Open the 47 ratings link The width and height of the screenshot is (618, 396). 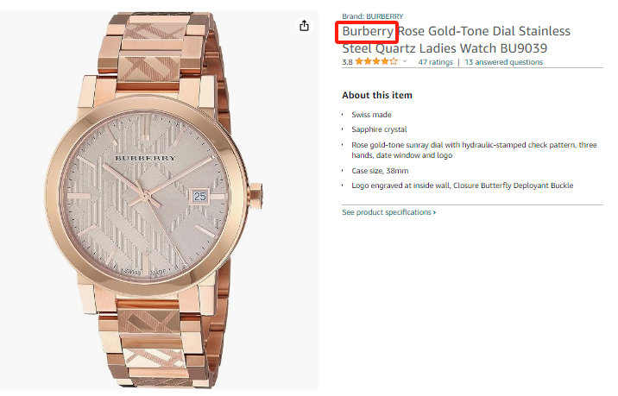[x=435, y=62]
